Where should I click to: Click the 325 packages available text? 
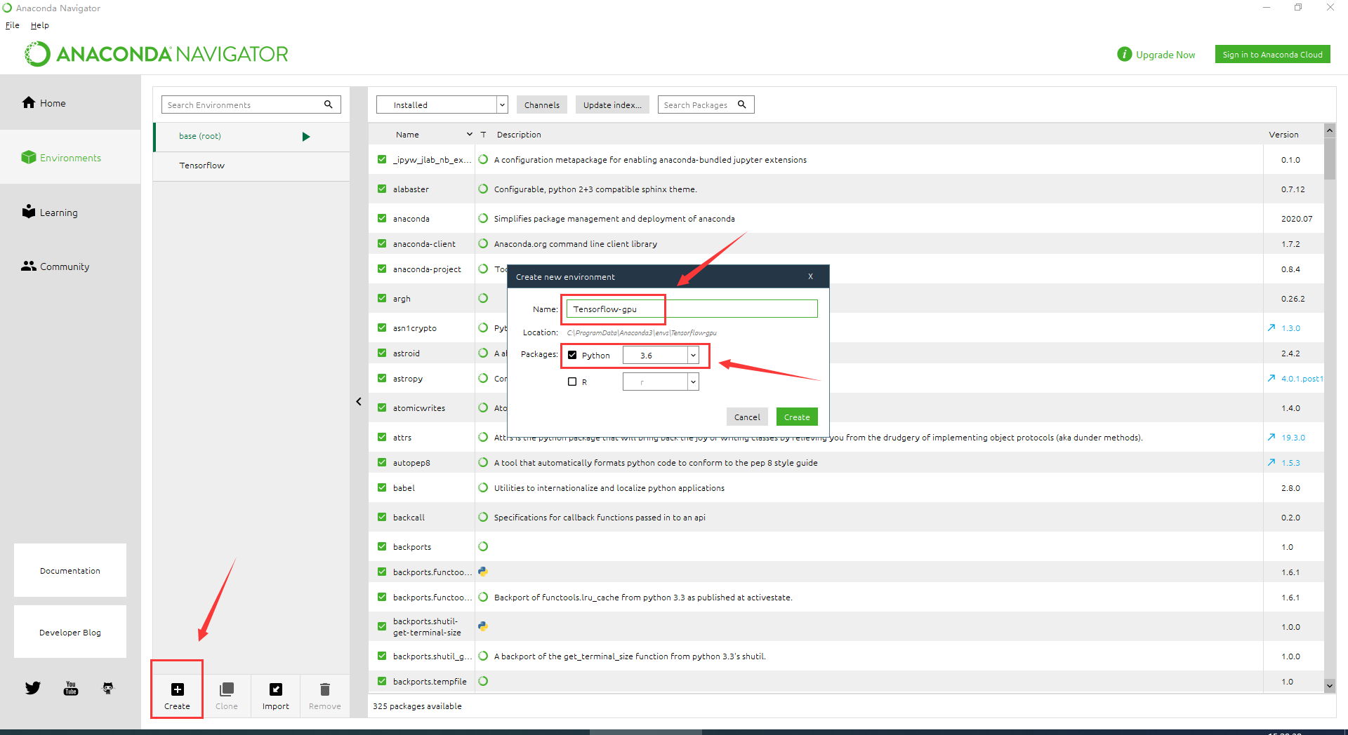[x=417, y=706]
